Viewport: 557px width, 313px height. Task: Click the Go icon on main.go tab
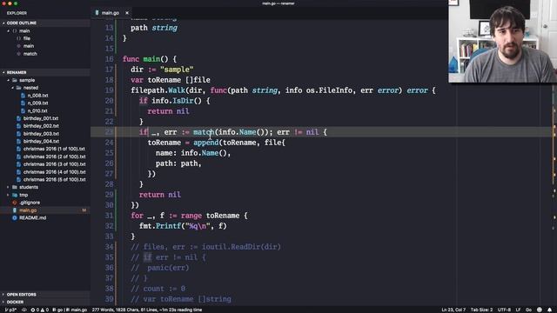click(97, 13)
